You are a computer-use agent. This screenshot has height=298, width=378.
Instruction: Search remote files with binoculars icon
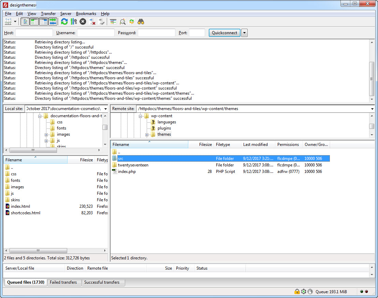point(141,22)
